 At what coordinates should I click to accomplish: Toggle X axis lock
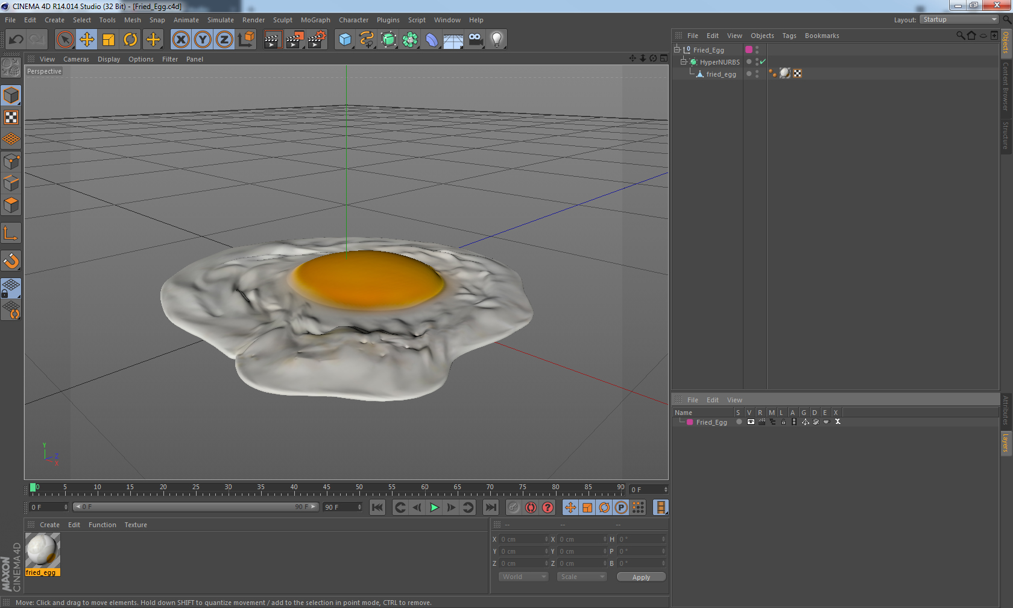click(x=181, y=40)
